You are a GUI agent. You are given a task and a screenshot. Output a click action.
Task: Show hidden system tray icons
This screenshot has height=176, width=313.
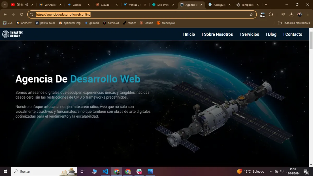point(271,172)
